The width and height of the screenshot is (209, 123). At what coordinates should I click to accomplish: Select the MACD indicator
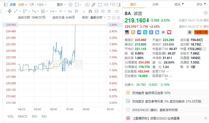(x=23, y=116)
